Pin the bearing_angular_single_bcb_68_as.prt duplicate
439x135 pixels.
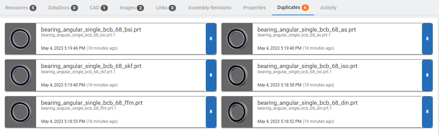click(427, 39)
